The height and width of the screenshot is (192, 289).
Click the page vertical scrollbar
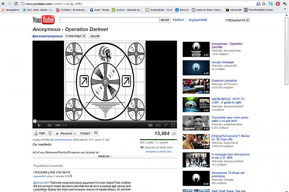click(287, 51)
